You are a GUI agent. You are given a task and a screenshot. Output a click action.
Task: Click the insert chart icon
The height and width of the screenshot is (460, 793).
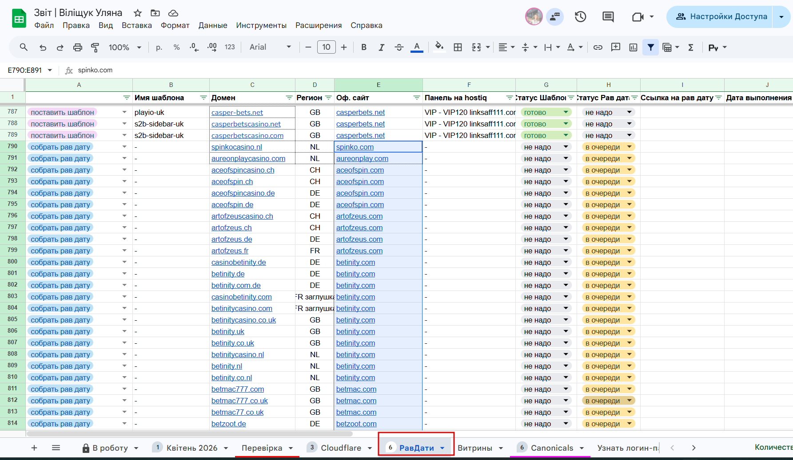pyautogui.click(x=633, y=47)
